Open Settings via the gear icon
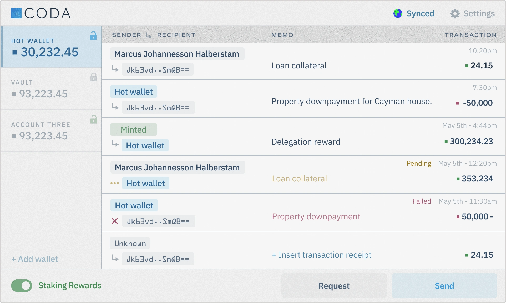The image size is (506, 303). click(455, 14)
